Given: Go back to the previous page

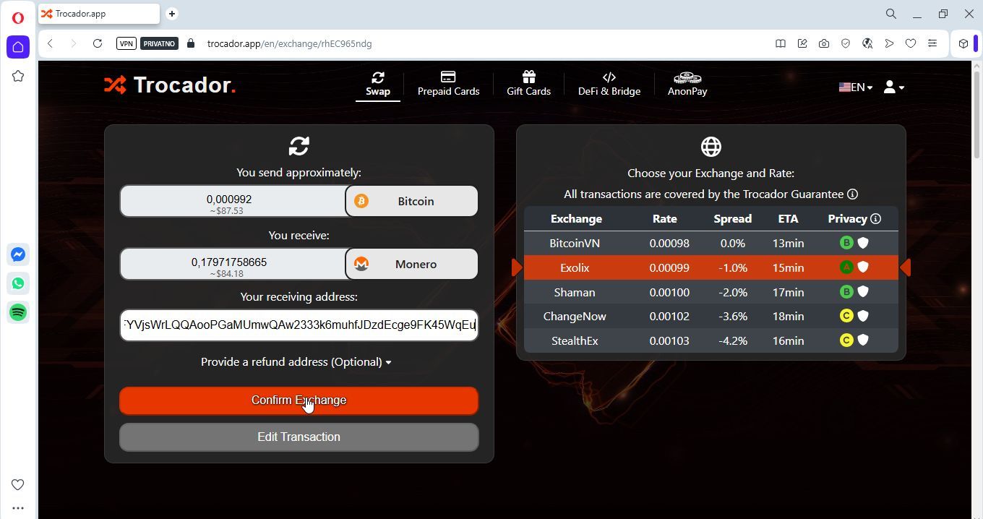Looking at the screenshot, I should click(50, 43).
